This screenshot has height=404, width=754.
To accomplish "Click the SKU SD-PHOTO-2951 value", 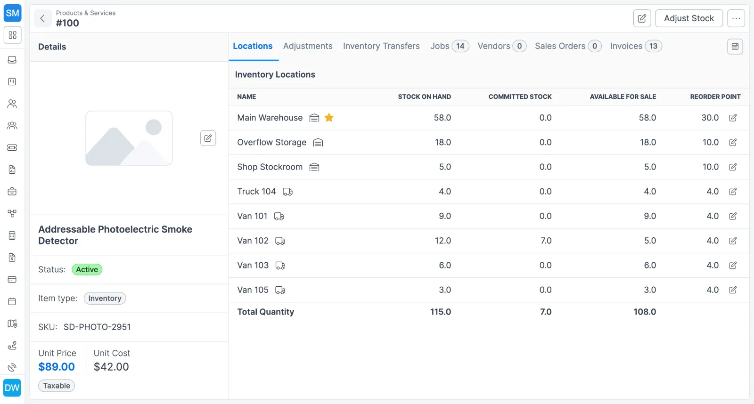I will coord(97,327).
